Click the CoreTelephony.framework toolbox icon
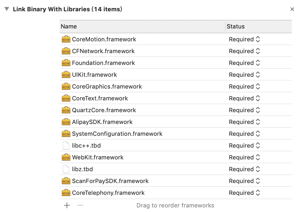Image resolution: width=303 pixels, height=212 pixels. (66, 192)
